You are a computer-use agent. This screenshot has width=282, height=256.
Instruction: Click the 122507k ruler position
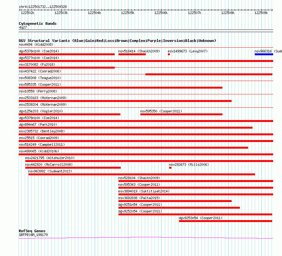195,13
